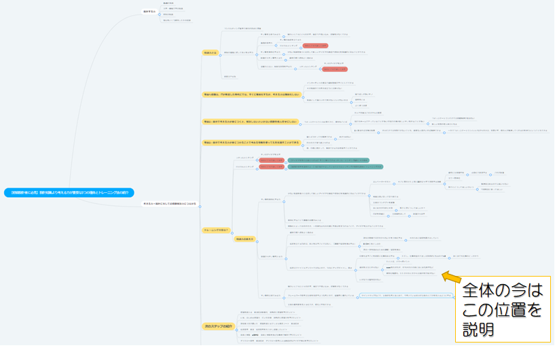This screenshot has height=350, width=555.
Task: Select the yellow 現場力とは node
Action: pos(209,52)
